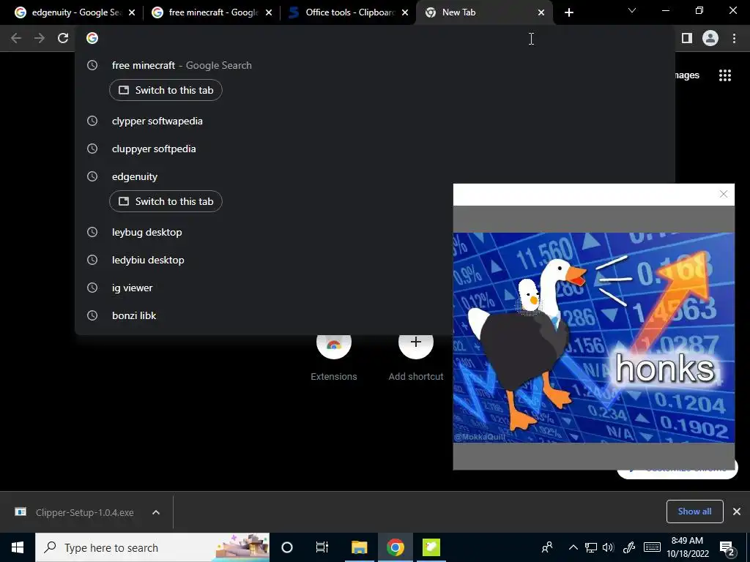The image size is (750, 562).
Task: Open a new browser tab with plus
Action: [x=568, y=12]
